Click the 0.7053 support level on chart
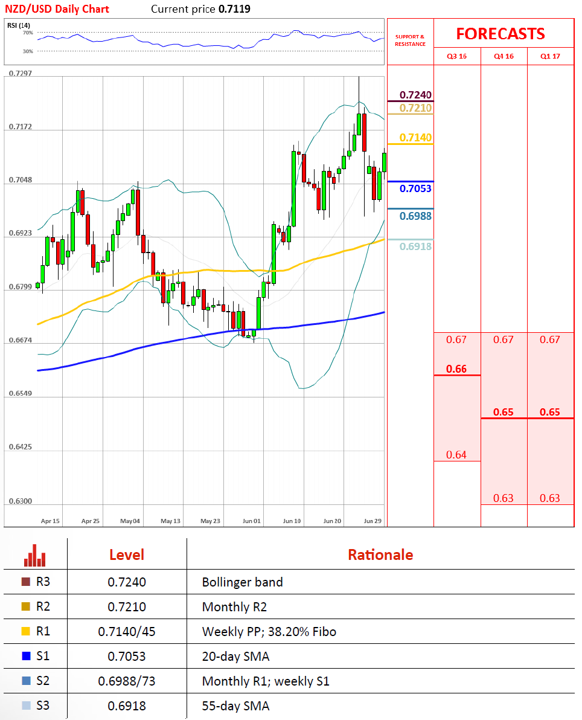This screenshot has width=582, height=720. point(415,188)
